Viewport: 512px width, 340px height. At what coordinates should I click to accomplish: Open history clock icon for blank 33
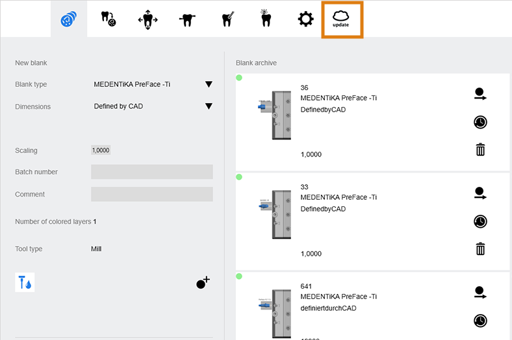pos(480,221)
